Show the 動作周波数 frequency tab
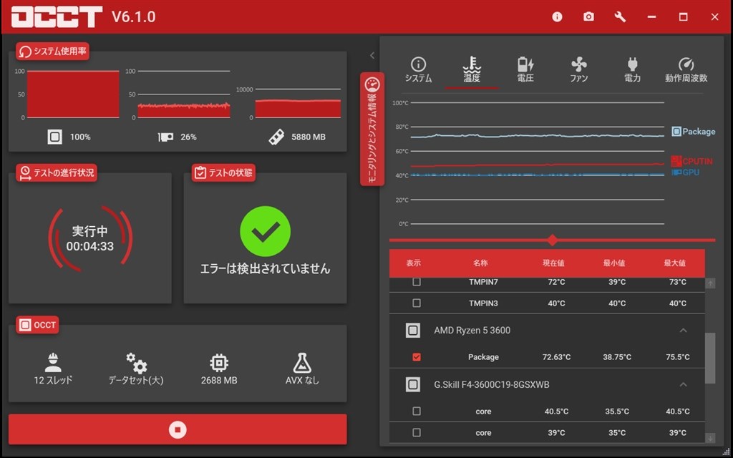 point(686,70)
